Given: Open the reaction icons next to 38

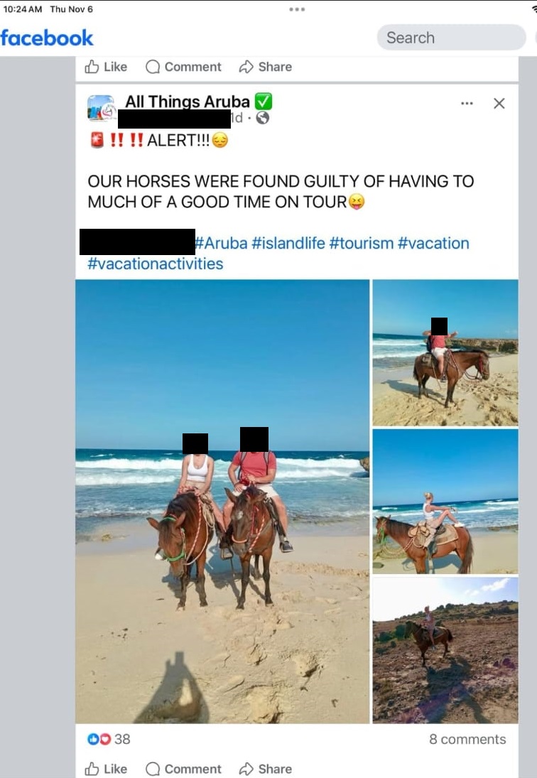Looking at the screenshot, I should tap(99, 739).
